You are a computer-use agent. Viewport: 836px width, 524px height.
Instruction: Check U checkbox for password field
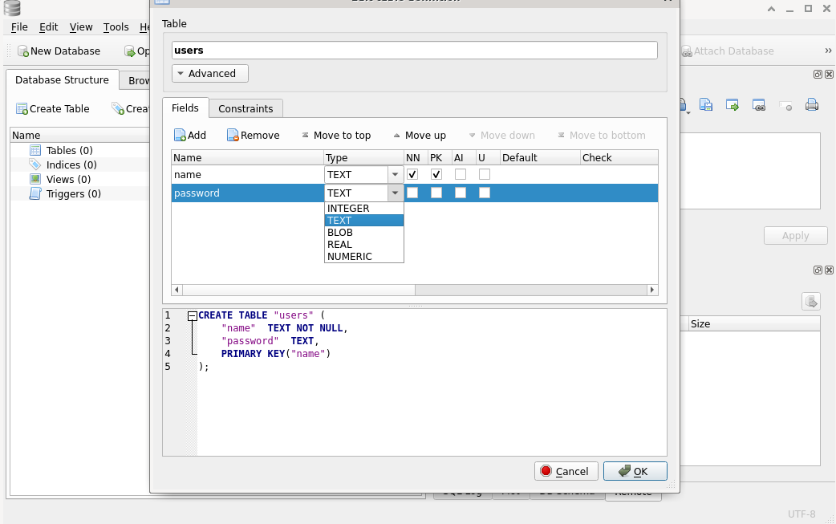point(484,193)
